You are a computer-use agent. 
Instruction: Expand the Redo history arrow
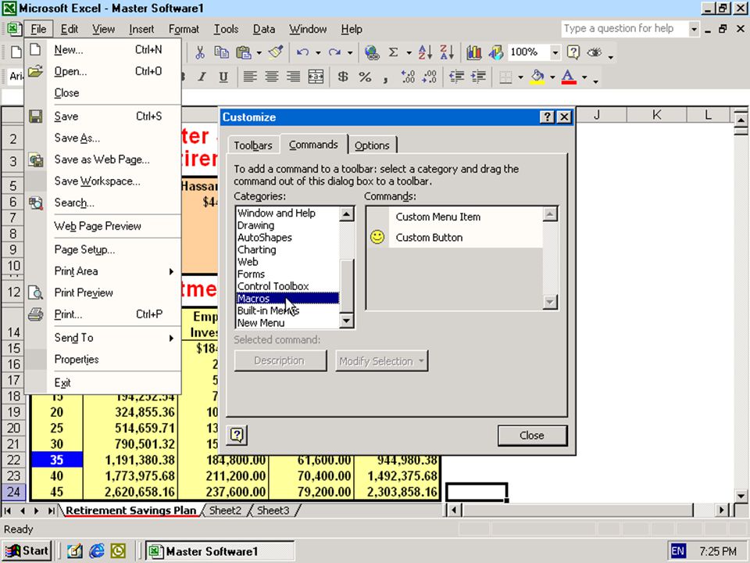point(350,52)
